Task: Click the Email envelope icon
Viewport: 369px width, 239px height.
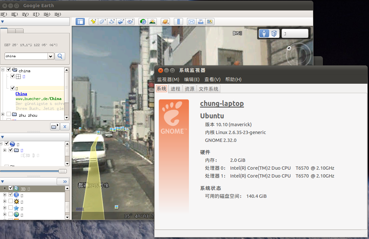Action: (192, 22)
